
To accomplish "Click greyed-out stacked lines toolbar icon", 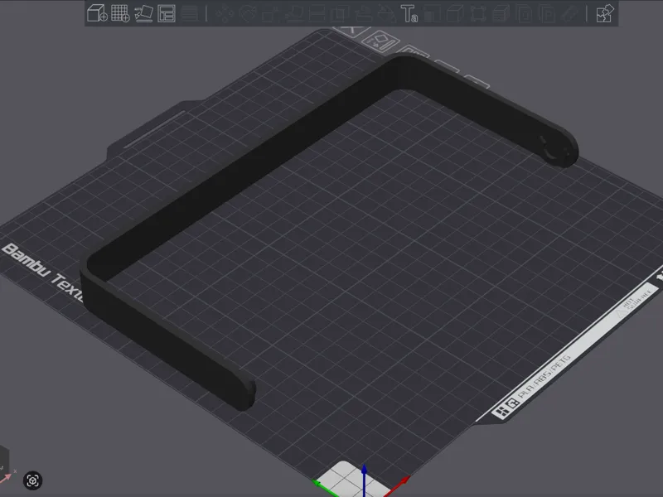I will 190,13.
